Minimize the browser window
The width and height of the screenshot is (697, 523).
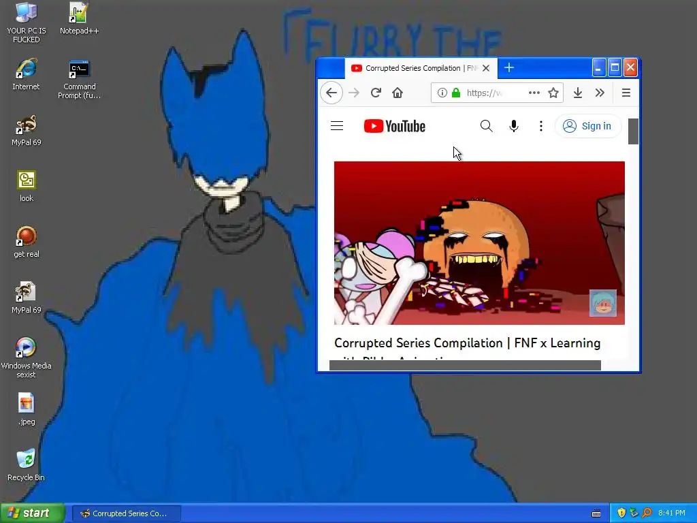tap(599, 68)
